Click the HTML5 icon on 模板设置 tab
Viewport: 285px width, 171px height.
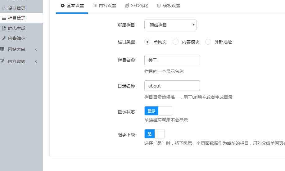pos(159,6)
